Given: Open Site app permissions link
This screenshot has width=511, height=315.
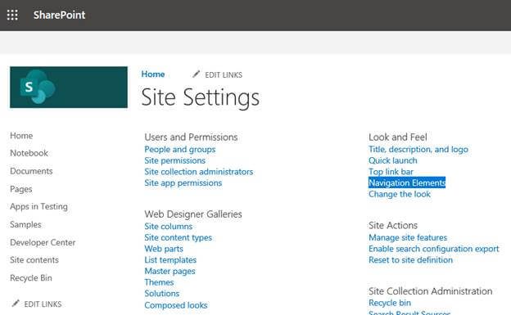Looking at the screenshot, I should [183, 183].
